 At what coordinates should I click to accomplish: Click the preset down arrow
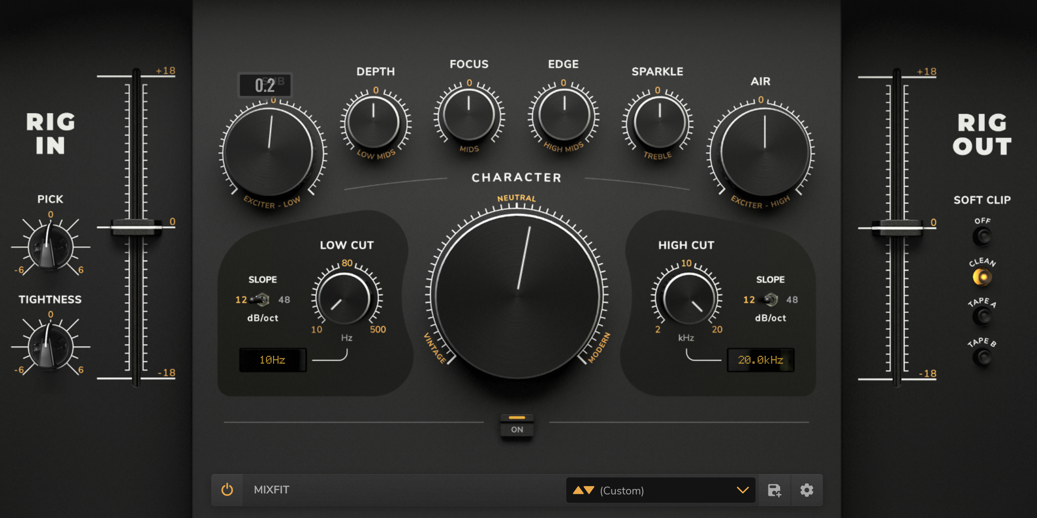(589, 490)
